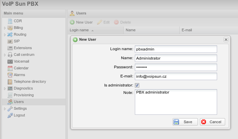The image size is (238, 139).
Task: Click the Name column header
Action: pyautogui.click(x=152, y=30)
